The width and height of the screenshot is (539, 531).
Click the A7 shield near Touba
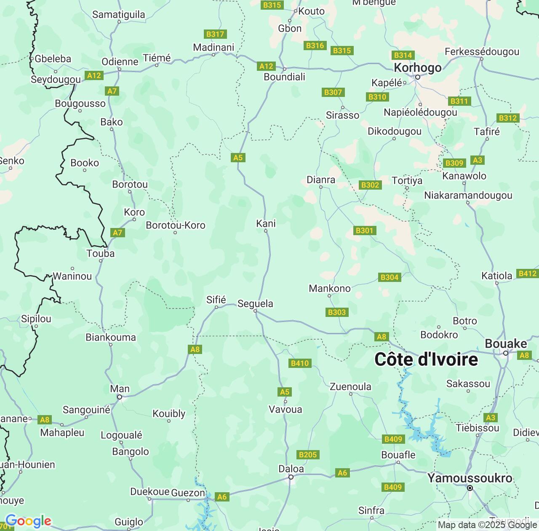(x=117, y=233)
